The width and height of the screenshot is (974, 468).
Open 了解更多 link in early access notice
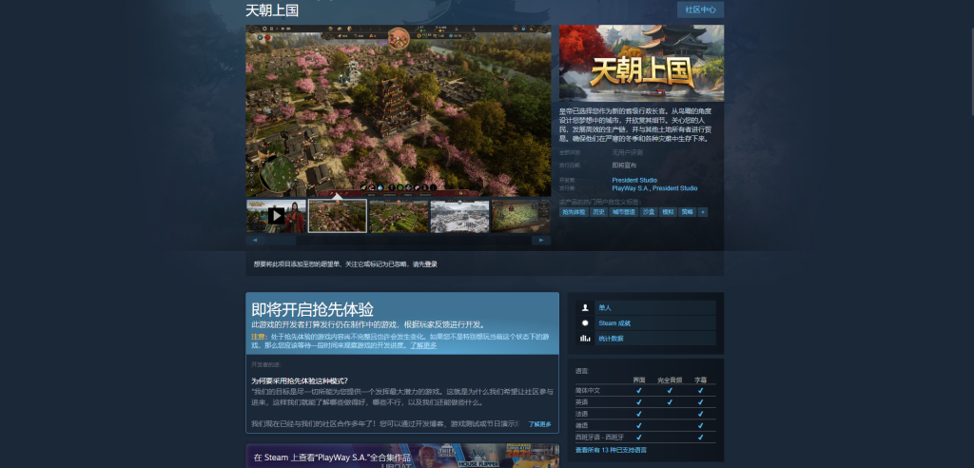tap(423, 345)
